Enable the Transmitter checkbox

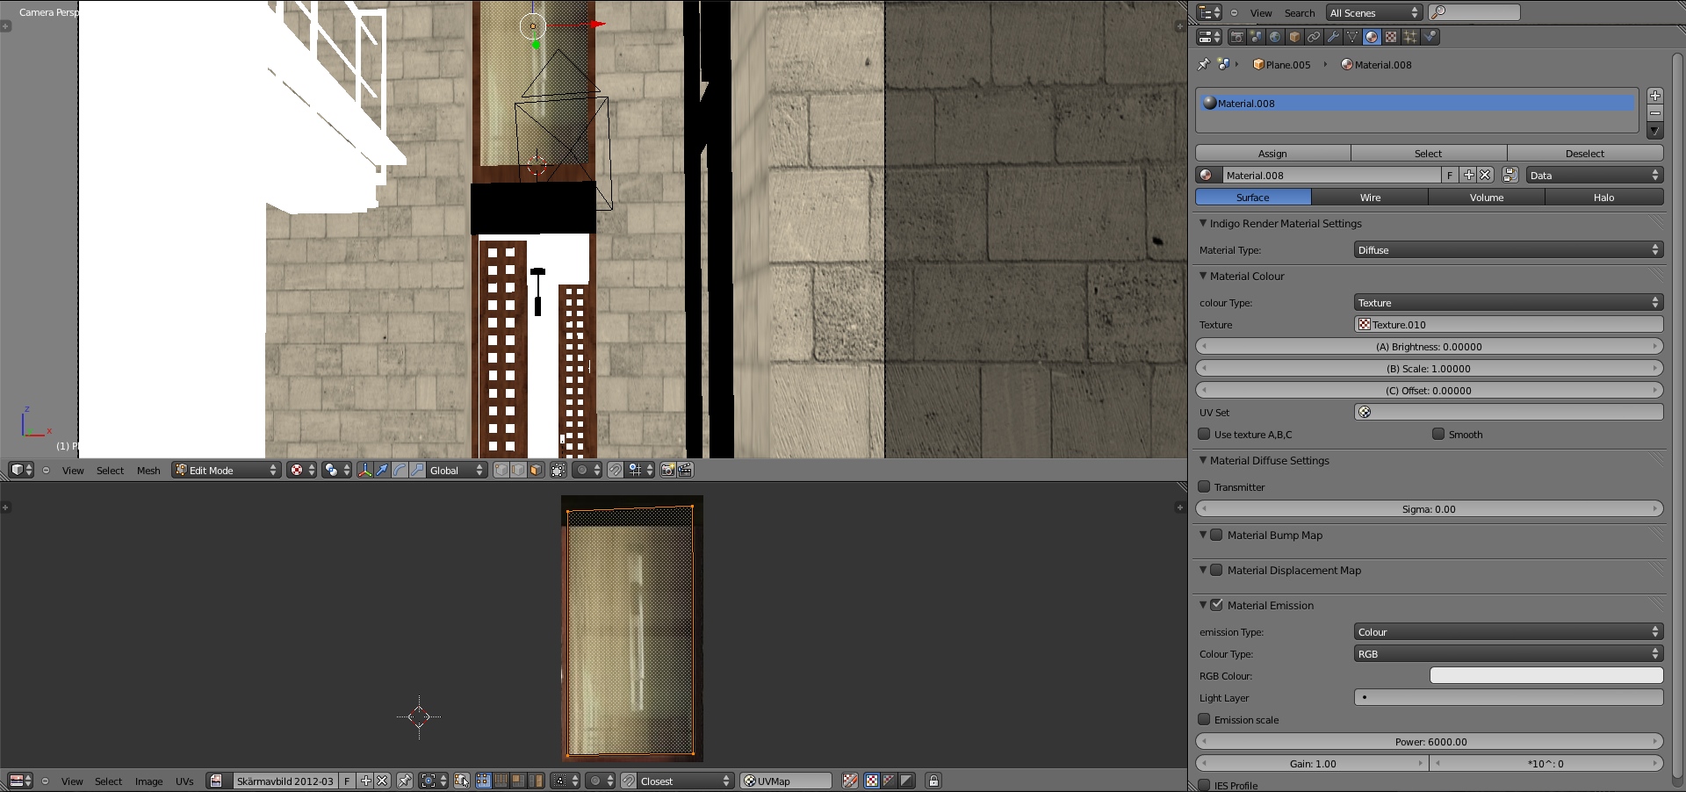click(1205, 487)
